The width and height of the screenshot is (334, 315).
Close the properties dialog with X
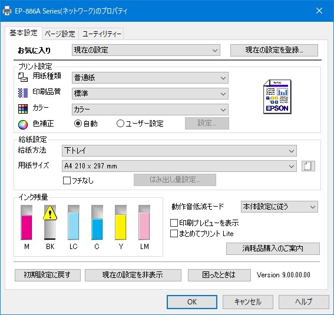point(319,11)
